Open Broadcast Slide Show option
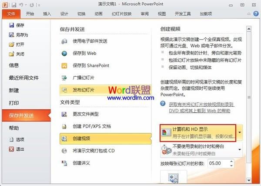Image resolution: width=261 pixels, height=186 pixels. click(84, 78)
